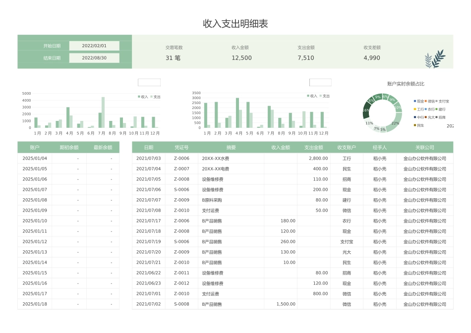Image resolution: width=471 pixels, height=333 pixels.
Task: Select 农行 in the 2021/07/17 row
Action: point(347,221)
